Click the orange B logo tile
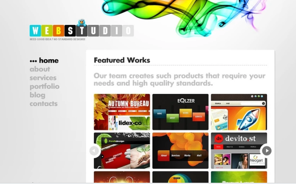Image resolution: width=296 pixels, height=184 pixels. coord(59,30)
